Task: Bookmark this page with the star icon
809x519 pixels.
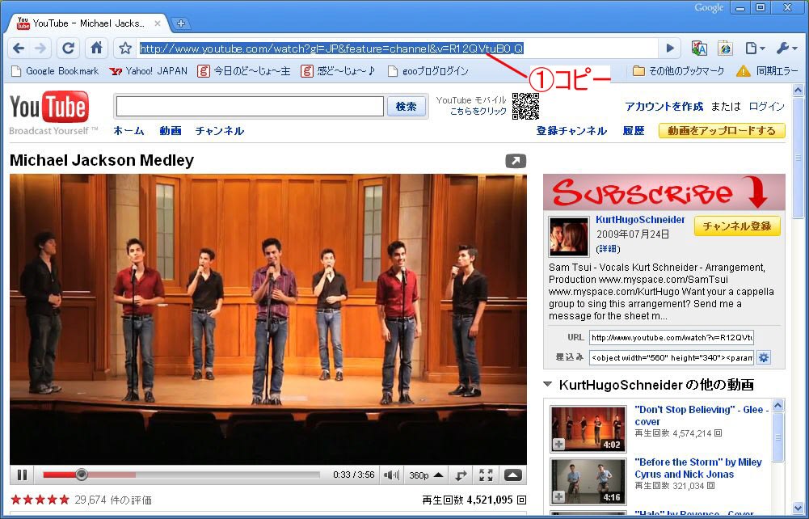Action: tap(125, 49)
